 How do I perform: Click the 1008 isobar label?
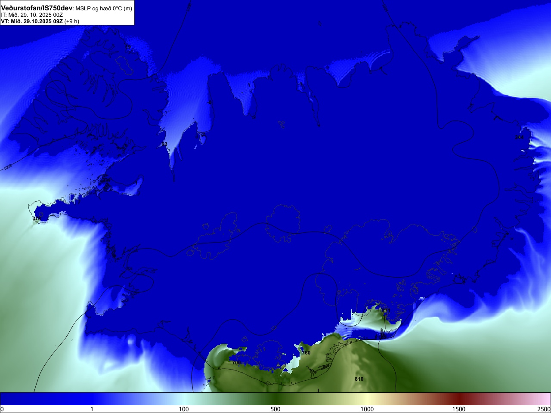(x=8, y=167)
